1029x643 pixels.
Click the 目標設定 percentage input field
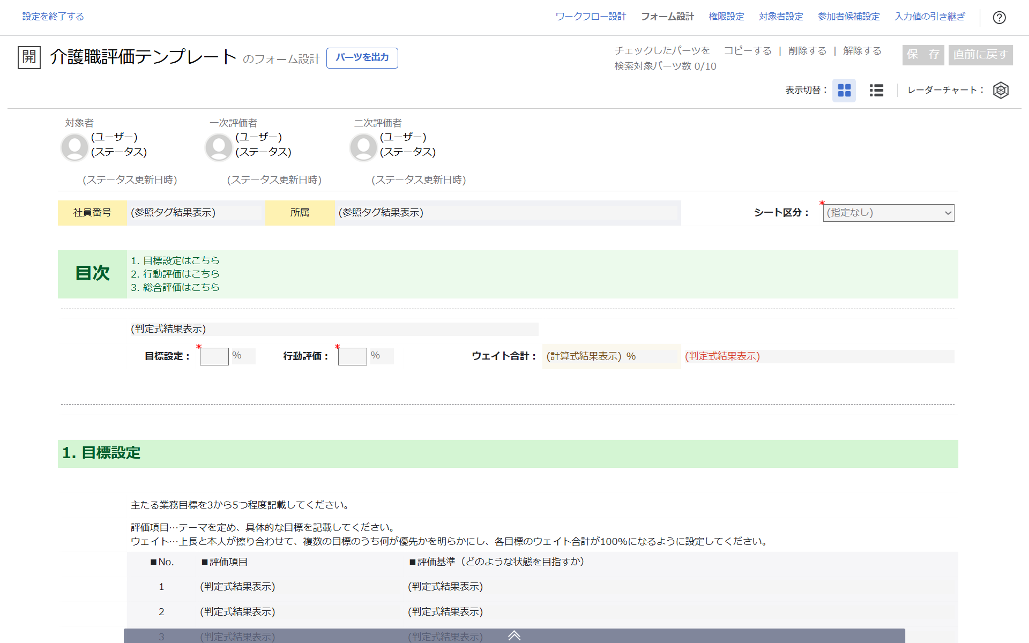(x=214, y=356)
